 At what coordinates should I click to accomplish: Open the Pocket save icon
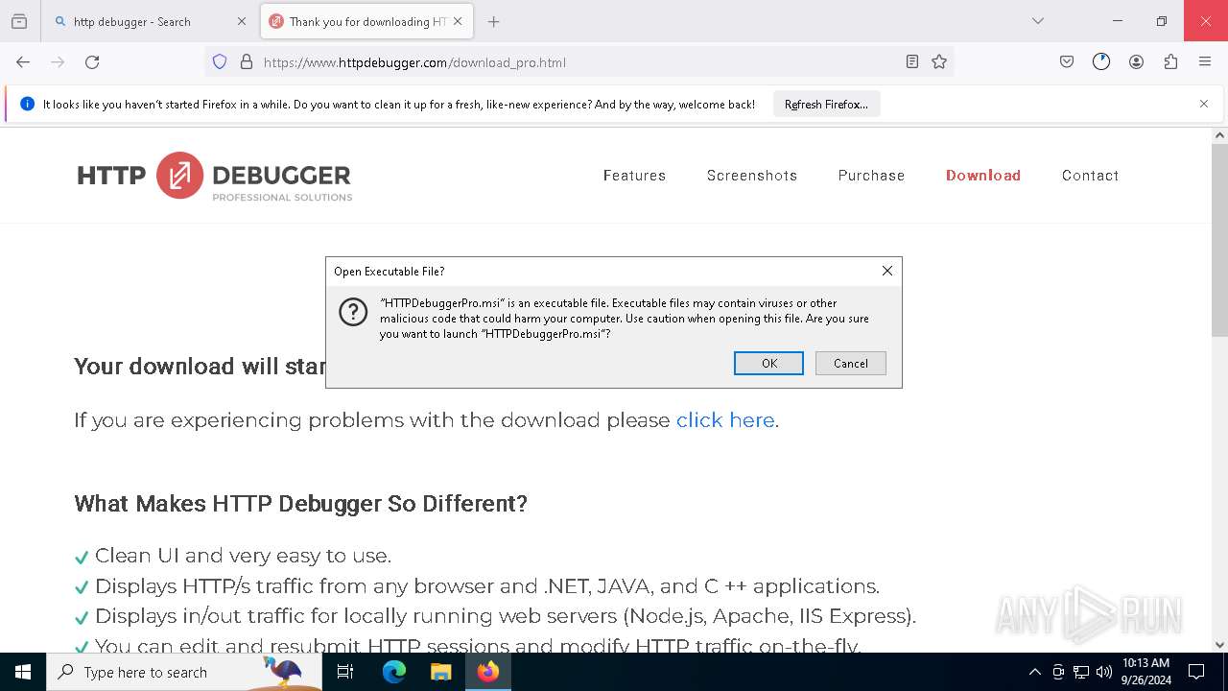pos(1067,62)
